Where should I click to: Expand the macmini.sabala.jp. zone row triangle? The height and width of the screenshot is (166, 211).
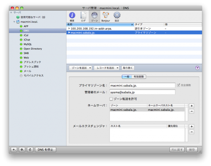tap(69, 32)
